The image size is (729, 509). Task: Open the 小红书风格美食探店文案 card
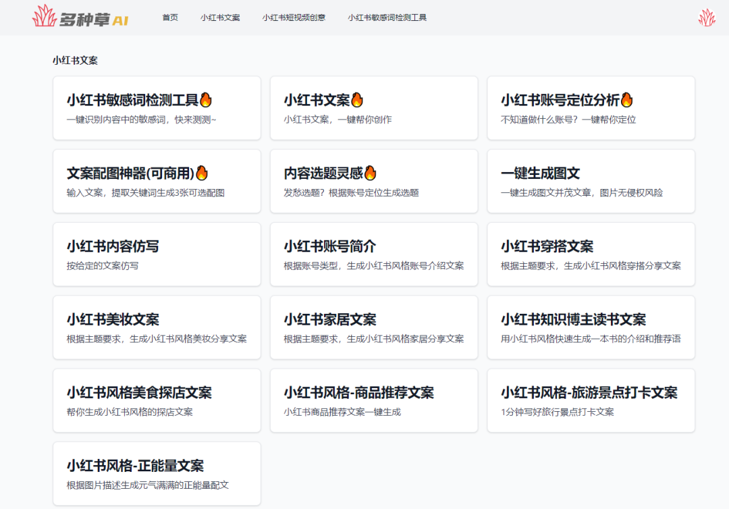click(x=157, y=401)
